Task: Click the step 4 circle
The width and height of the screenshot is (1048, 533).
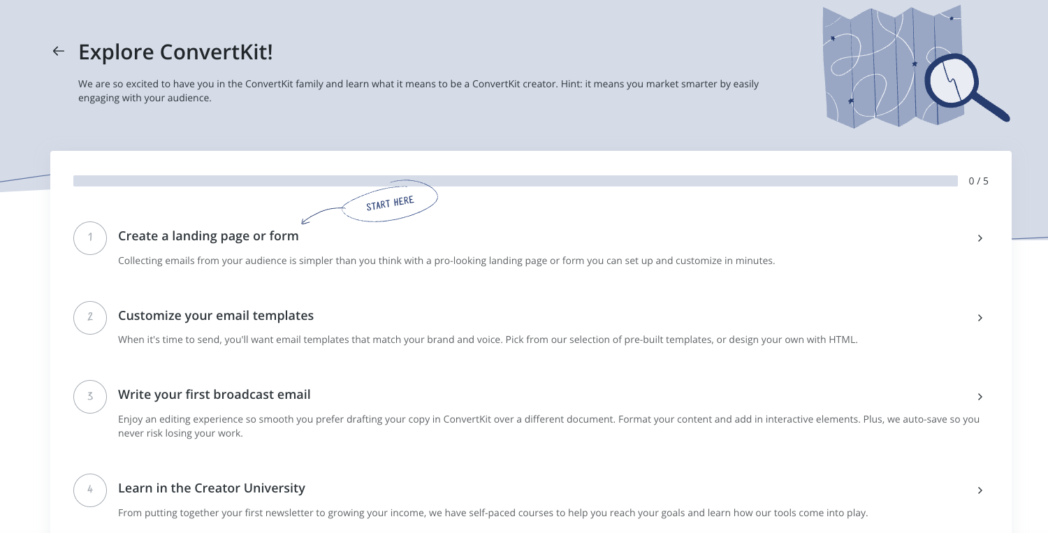Action: pos(90,490)
